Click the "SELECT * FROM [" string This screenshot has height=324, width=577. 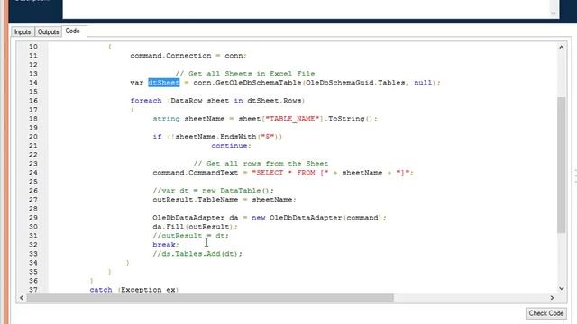289,173
